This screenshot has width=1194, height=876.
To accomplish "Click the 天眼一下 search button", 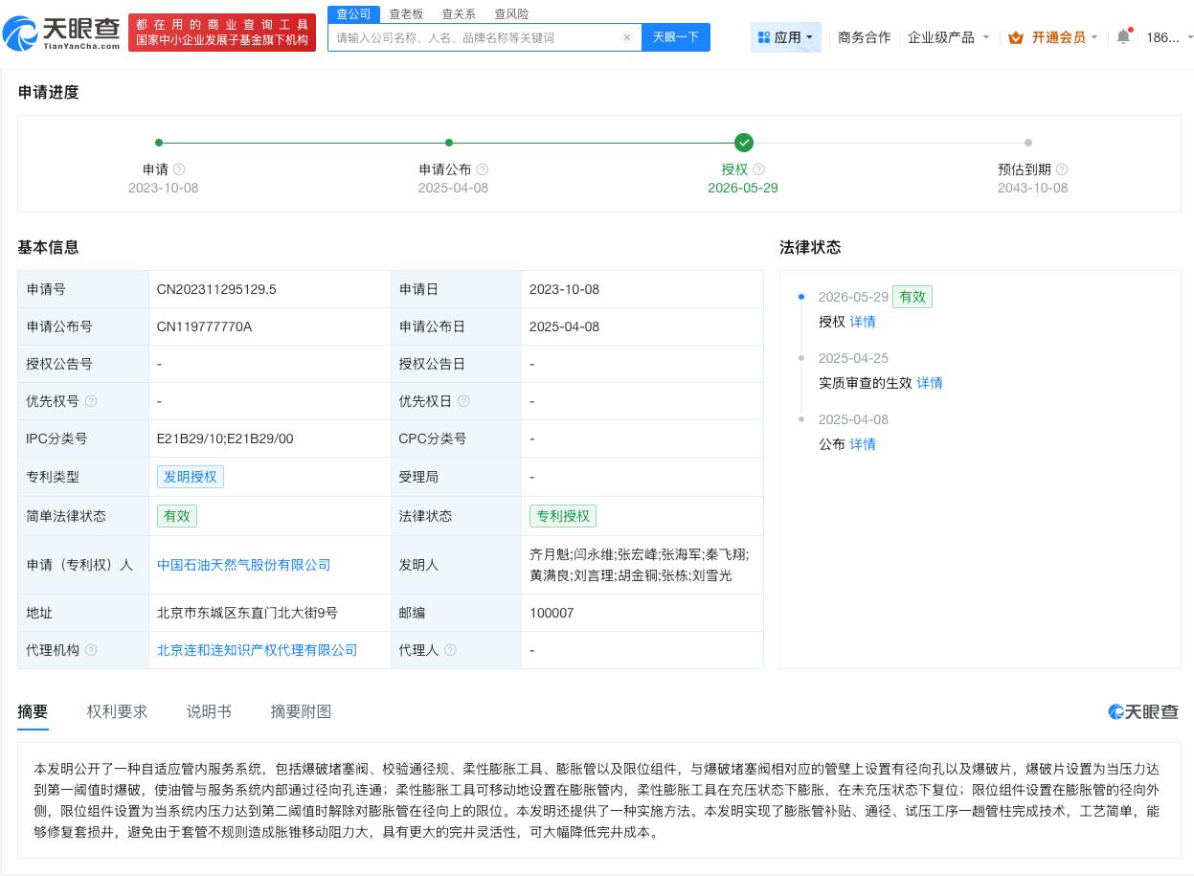I will [676, 37].
